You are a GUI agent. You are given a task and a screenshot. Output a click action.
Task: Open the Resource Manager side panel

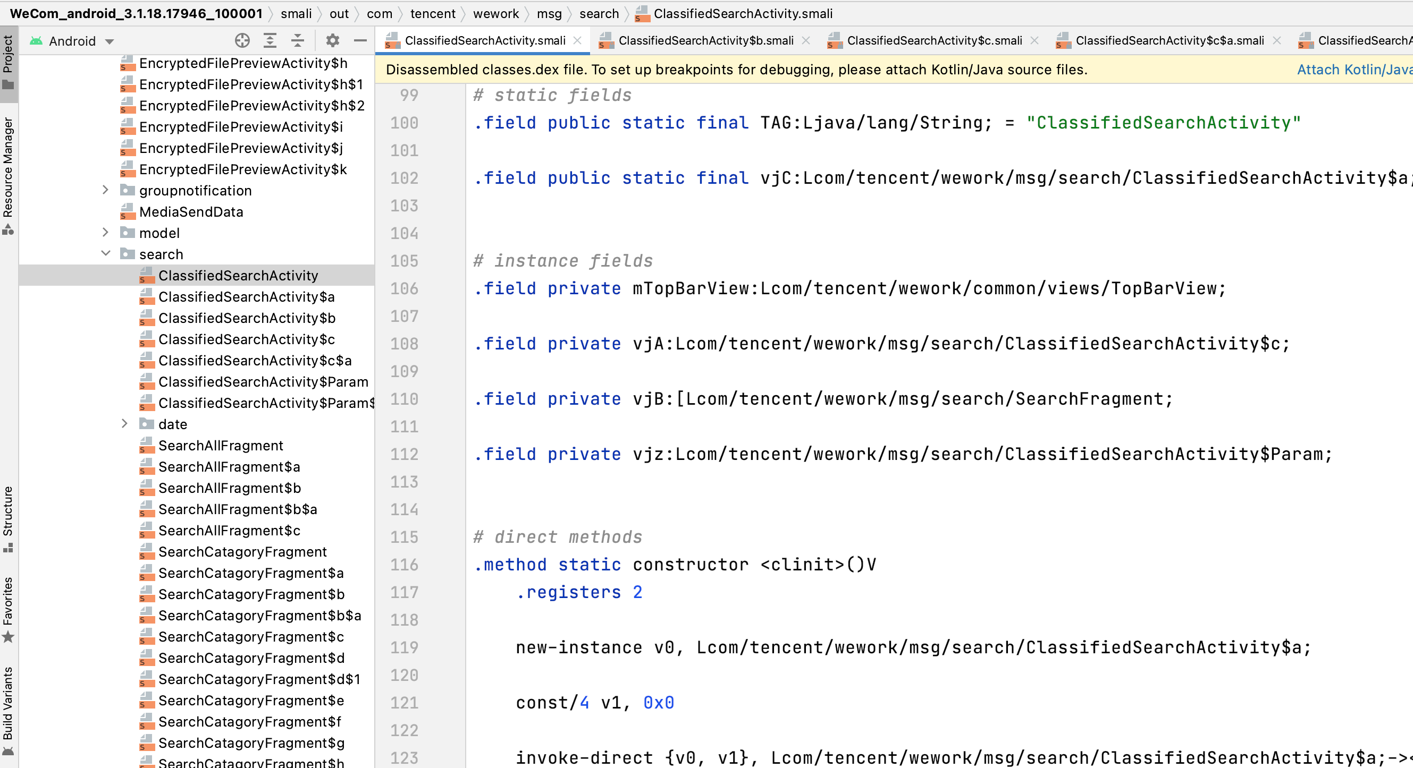[x=8, y=174]
